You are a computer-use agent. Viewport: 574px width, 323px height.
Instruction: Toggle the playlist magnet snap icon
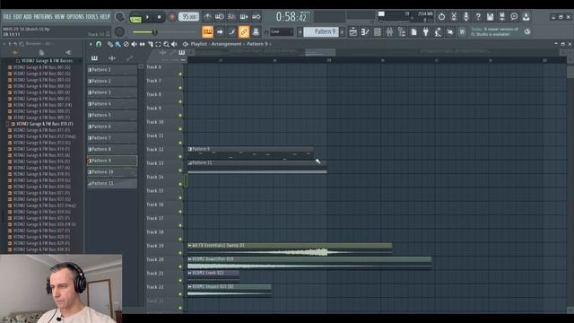click(x=99, y=44)
